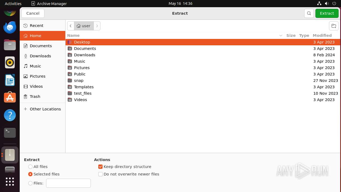Open Thunderbird from the dock
Image resolution: width=341 pixels, height=192 pixels.
10,27
